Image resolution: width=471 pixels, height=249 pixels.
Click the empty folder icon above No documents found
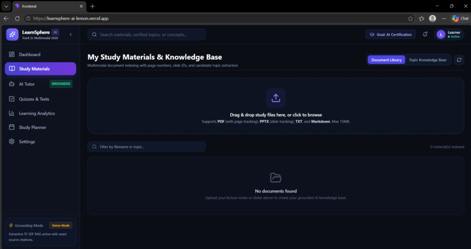click(276, 178)
